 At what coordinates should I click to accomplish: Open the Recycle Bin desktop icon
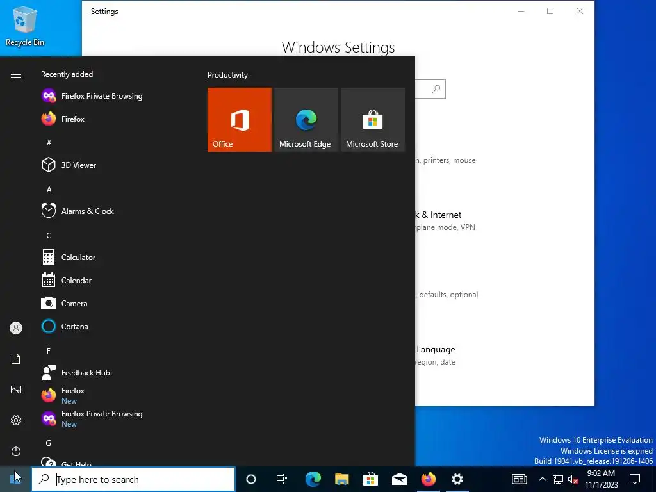(x=25, y=26)
